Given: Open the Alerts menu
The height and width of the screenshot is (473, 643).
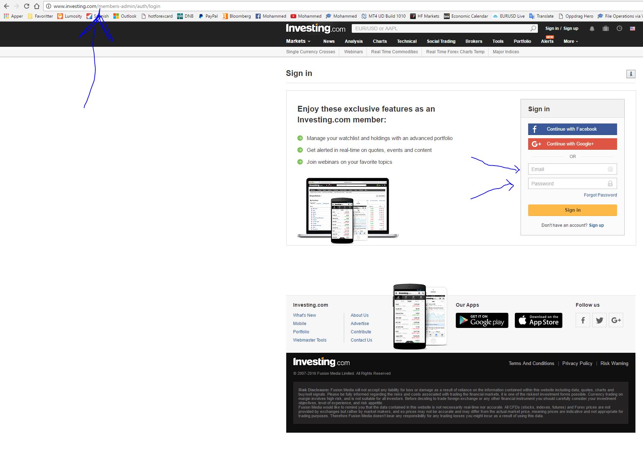Looking at the screenshot, I should (547, 41).
